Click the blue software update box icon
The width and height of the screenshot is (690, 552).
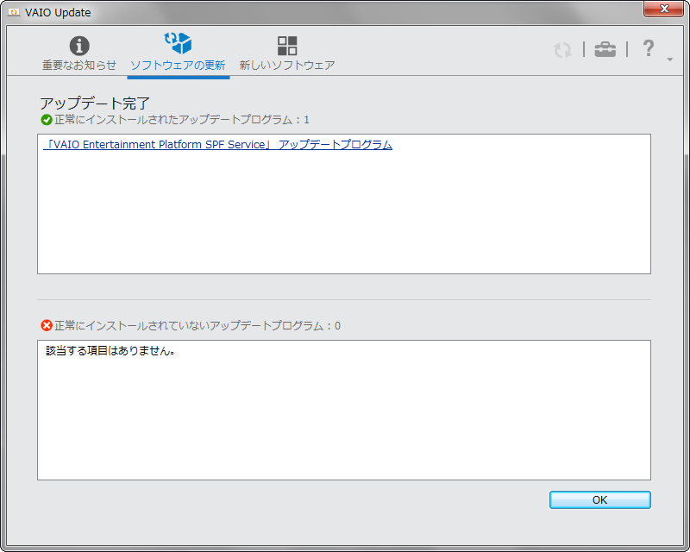(178, 43)
